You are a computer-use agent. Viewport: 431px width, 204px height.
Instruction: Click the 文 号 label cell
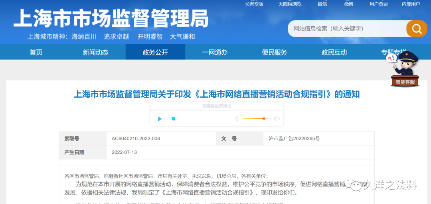click(x=239, y=139)
